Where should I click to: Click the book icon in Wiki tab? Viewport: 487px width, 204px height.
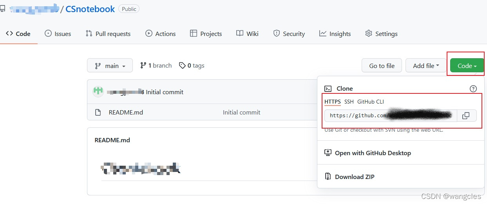pos(240,34)
